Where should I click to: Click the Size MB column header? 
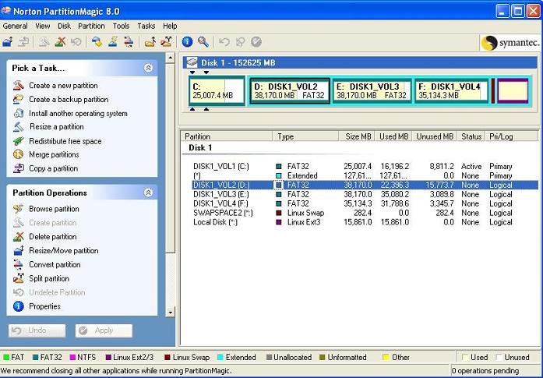point(358,136)
